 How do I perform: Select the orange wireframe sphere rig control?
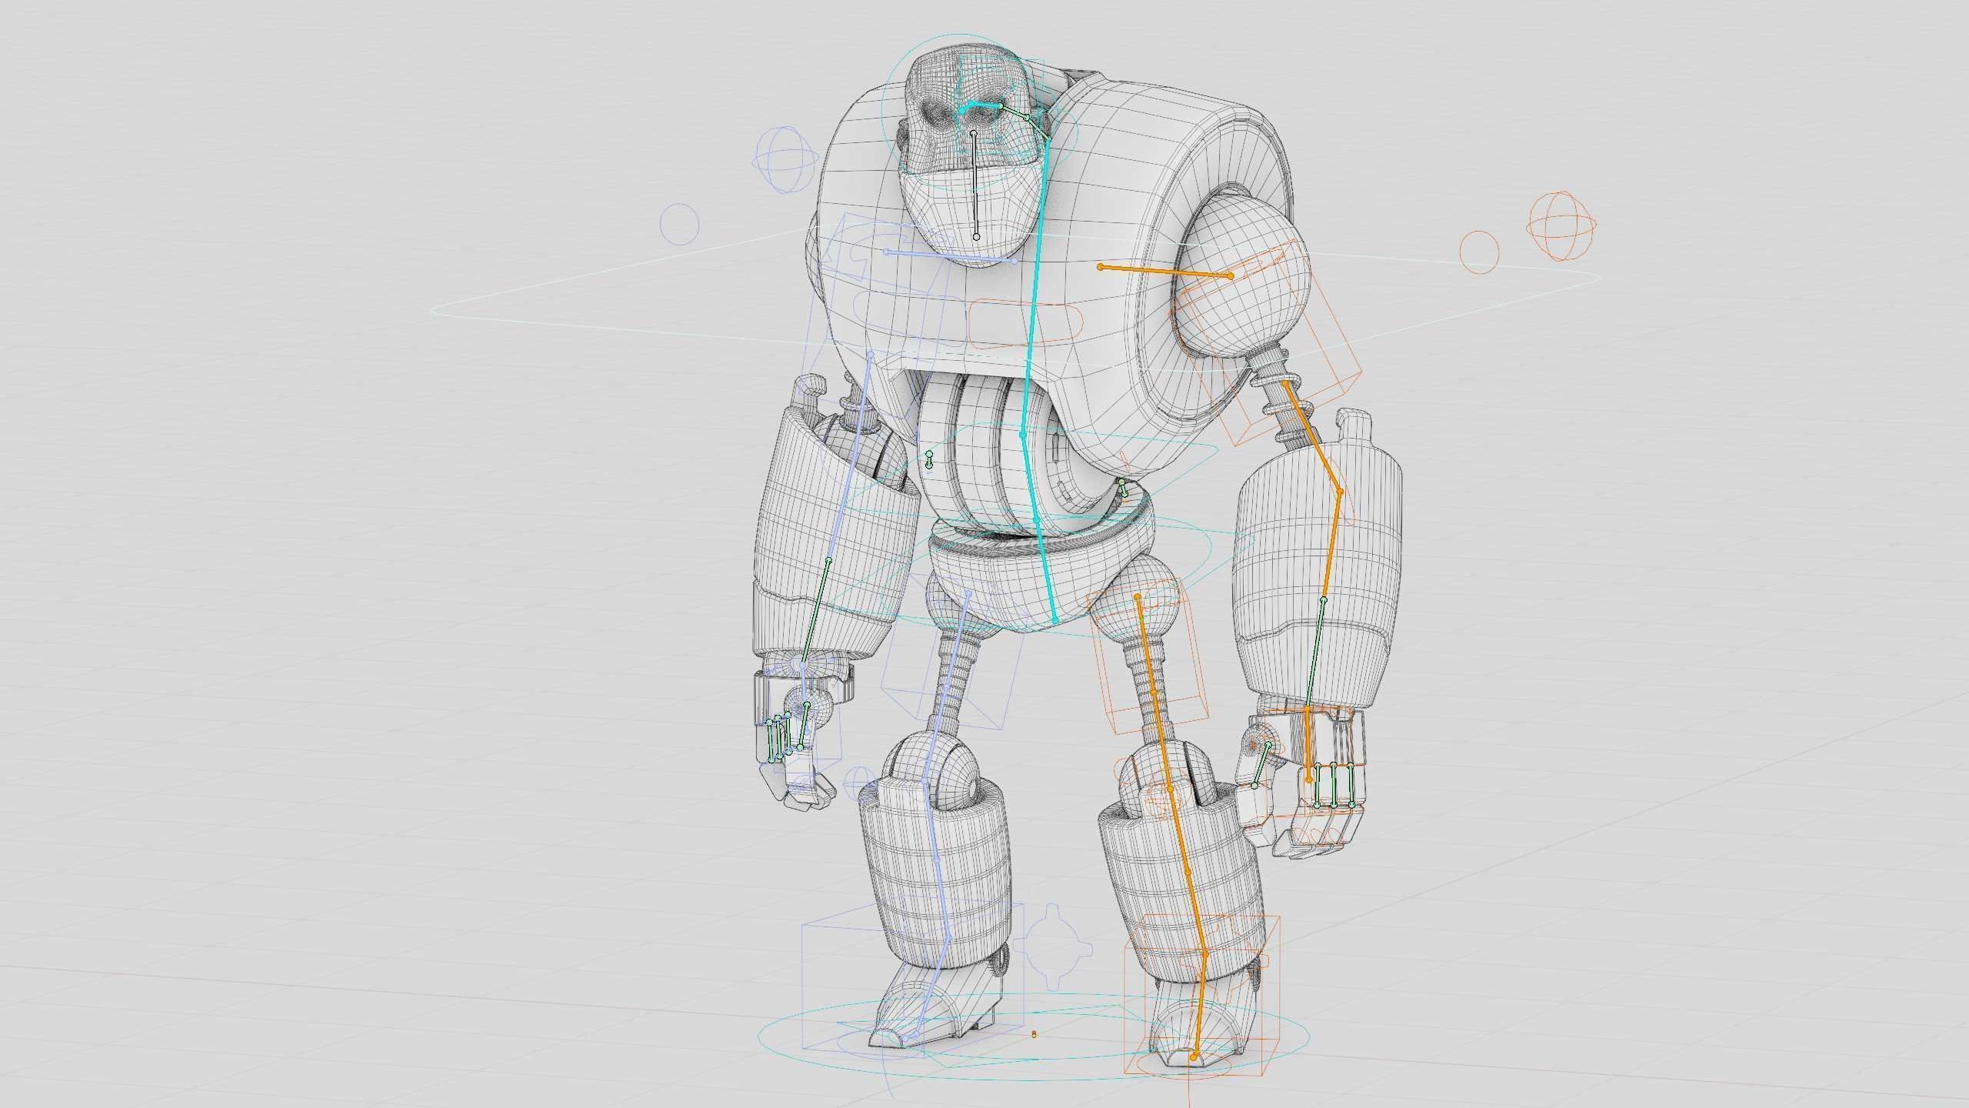pyautogui.click(x=1561, y=226)
